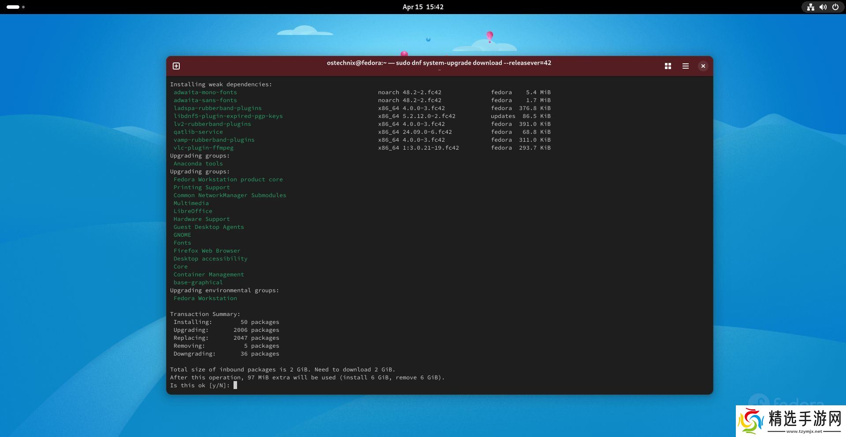
Task: Select the LibreOffice group line
Action: pos(193,211)
